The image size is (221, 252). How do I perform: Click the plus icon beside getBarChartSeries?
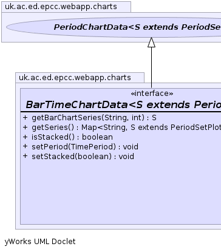tap(25, 118)
